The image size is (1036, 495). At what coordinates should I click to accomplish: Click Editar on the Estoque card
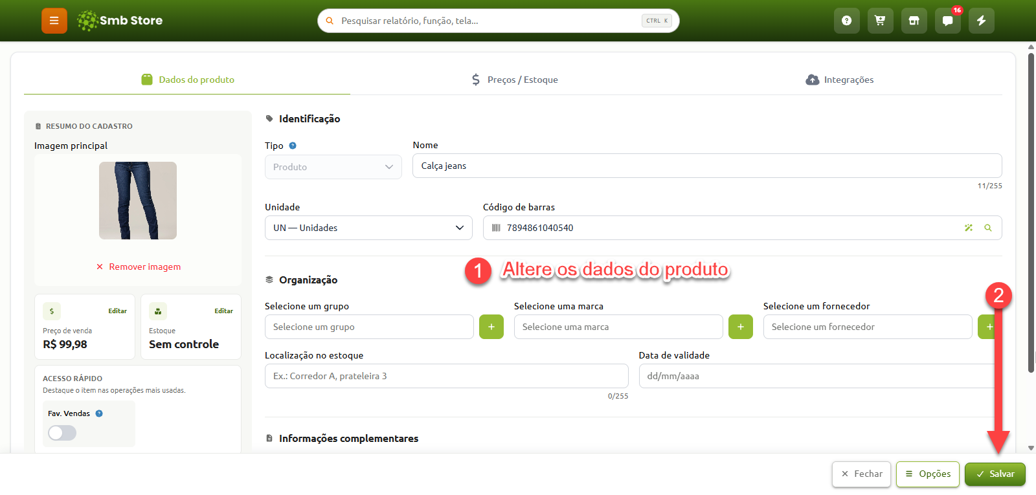tap(223, 311)
